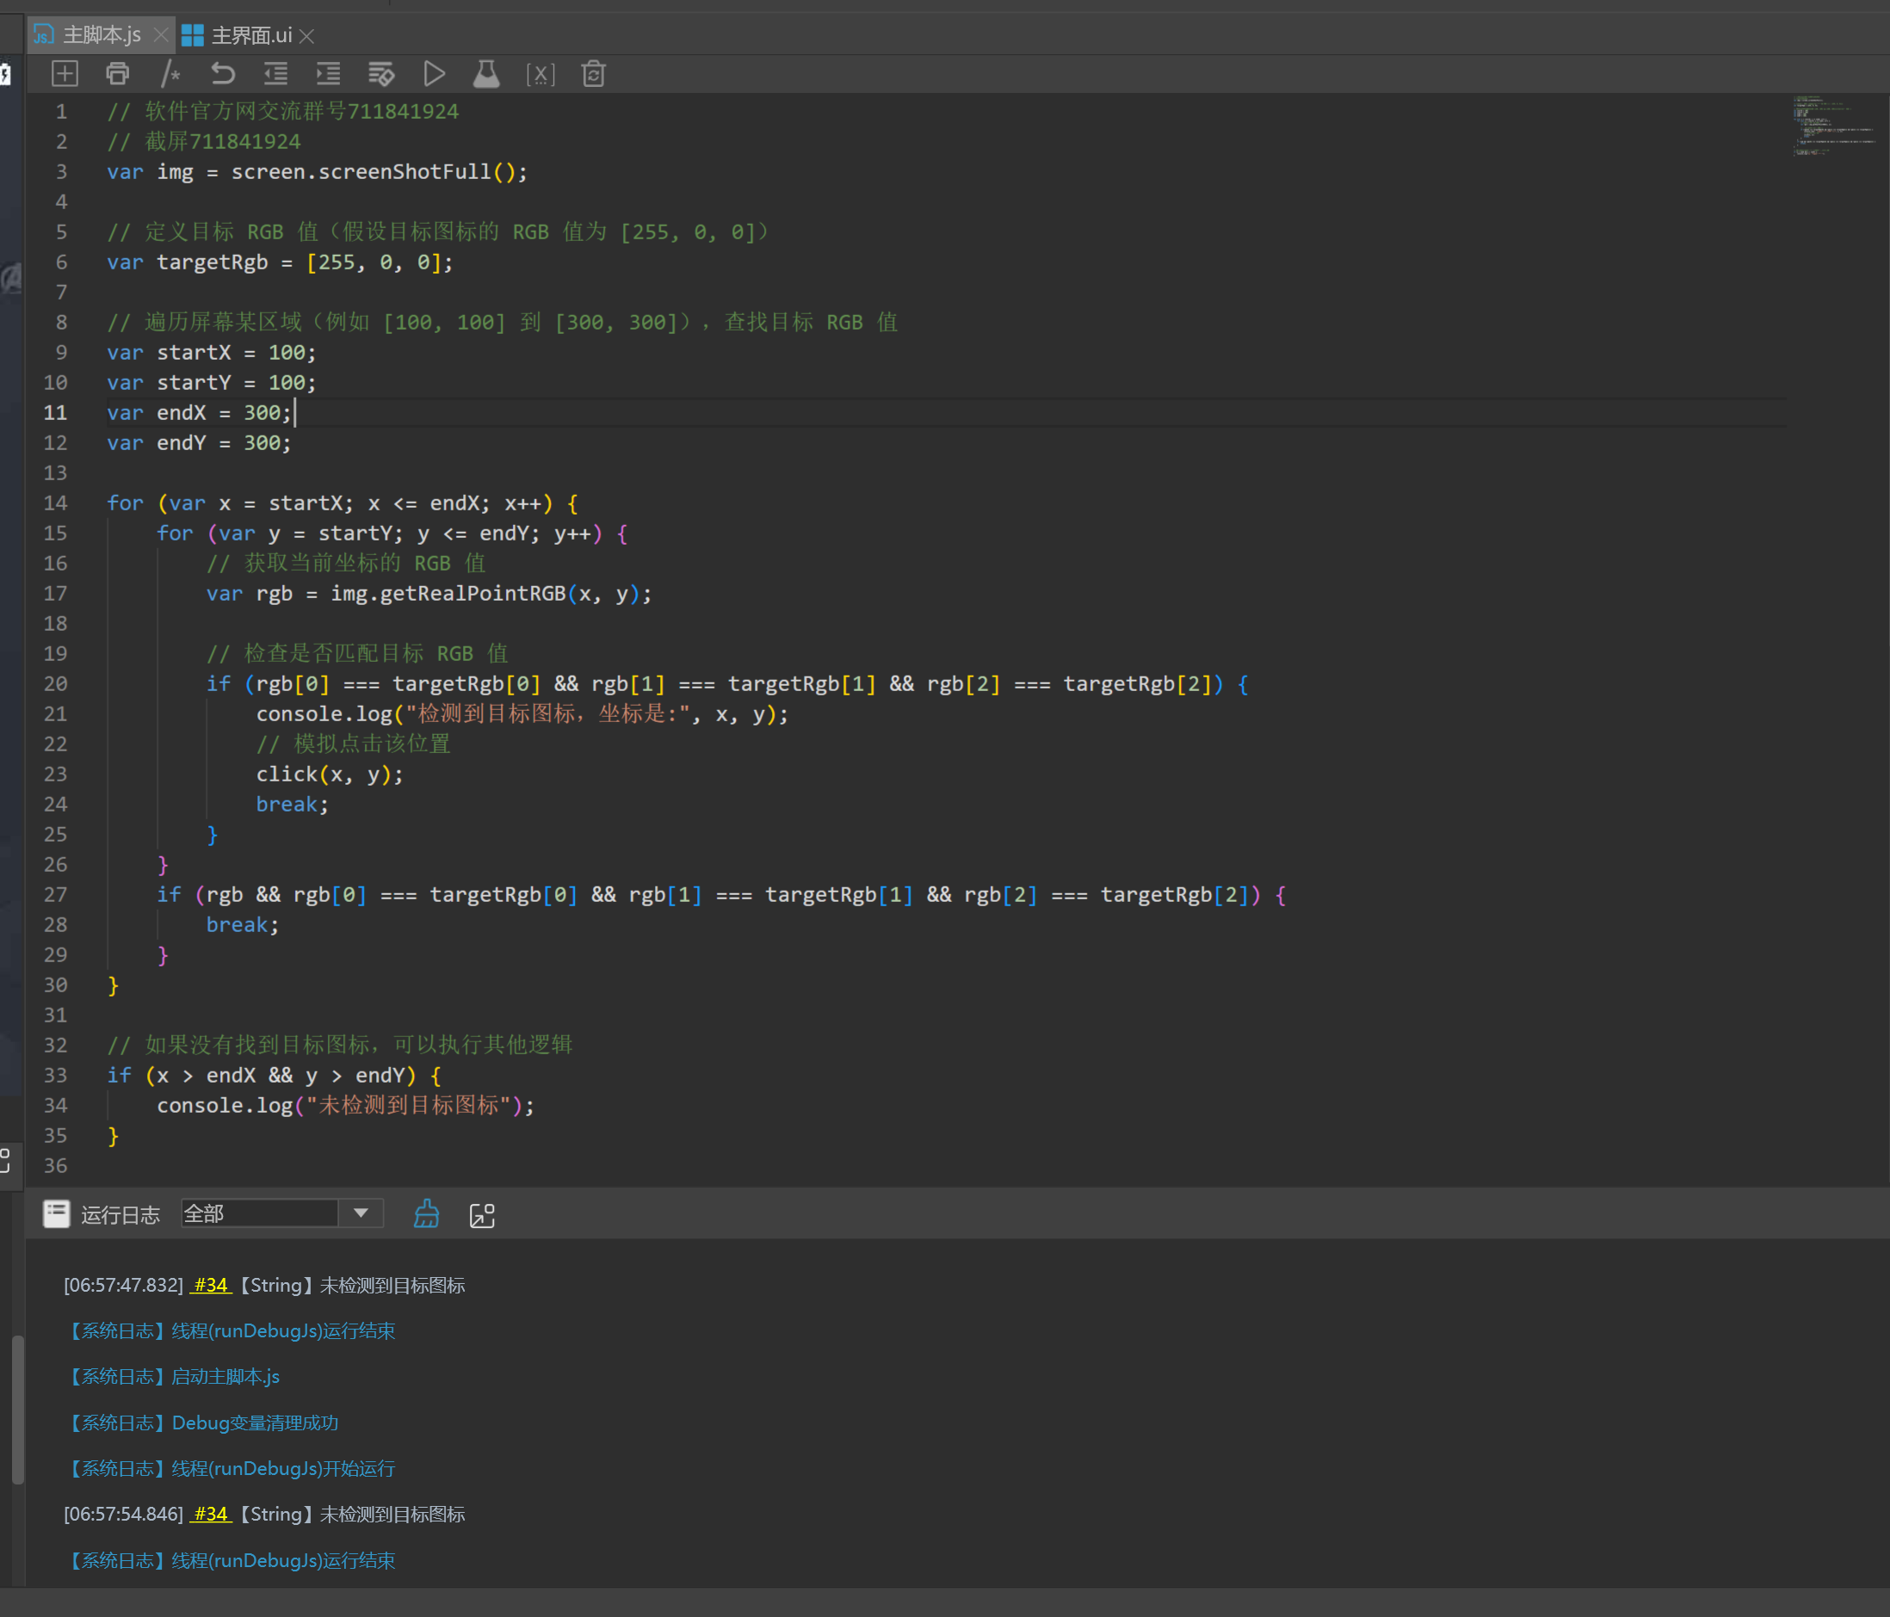Click the [x] variables icon
The image size is (1890, 1617).
click(540, 75)
